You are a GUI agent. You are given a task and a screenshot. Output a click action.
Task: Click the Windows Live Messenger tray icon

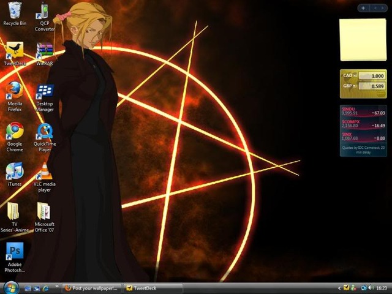coord(353,288)
